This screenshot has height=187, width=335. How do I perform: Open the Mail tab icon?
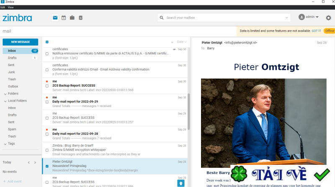pyautogui.click(x=55, y=18)
